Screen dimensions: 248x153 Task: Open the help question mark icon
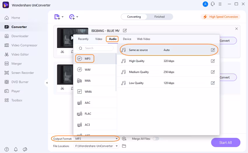[x=7, y=149]
